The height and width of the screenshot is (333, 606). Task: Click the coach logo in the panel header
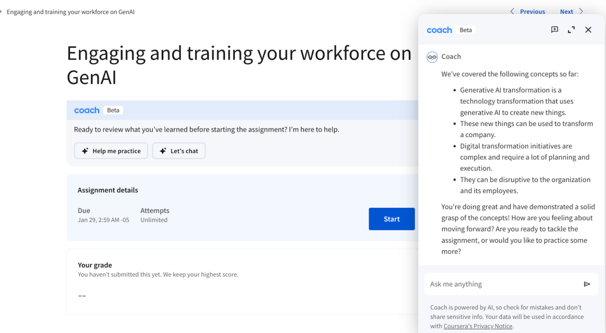(x=439, y=30)
